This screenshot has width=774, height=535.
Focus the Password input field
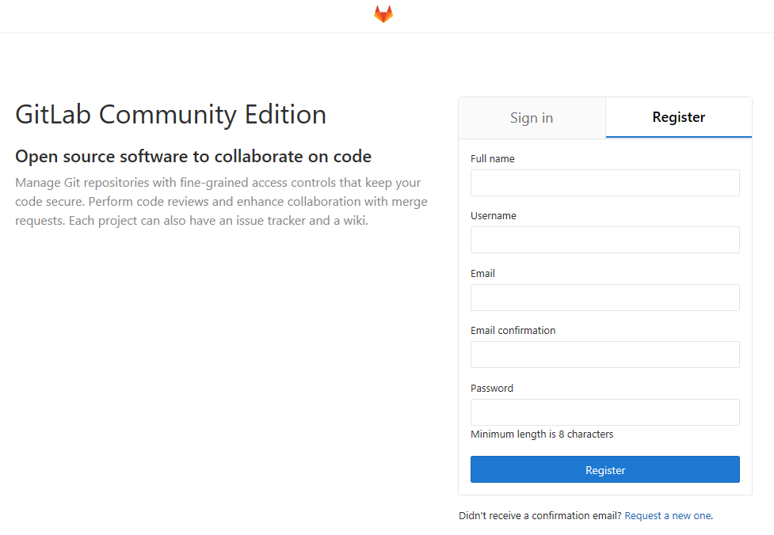[605, 412]
